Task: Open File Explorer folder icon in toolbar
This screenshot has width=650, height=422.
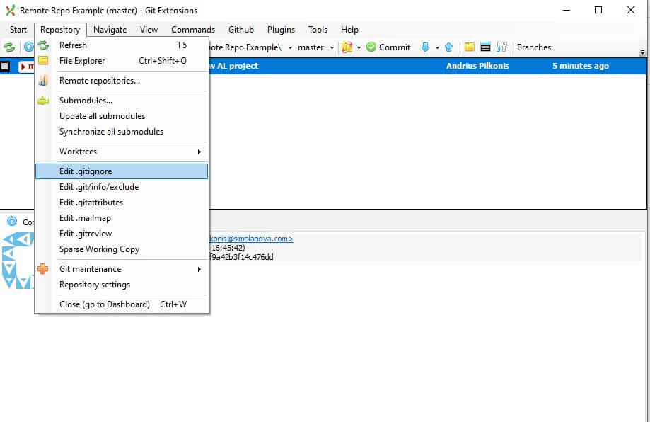Action: 469,47
